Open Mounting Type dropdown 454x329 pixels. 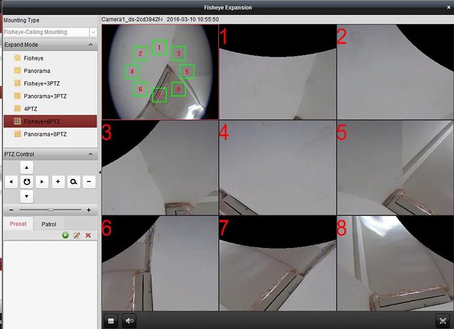tap(93, 32)
